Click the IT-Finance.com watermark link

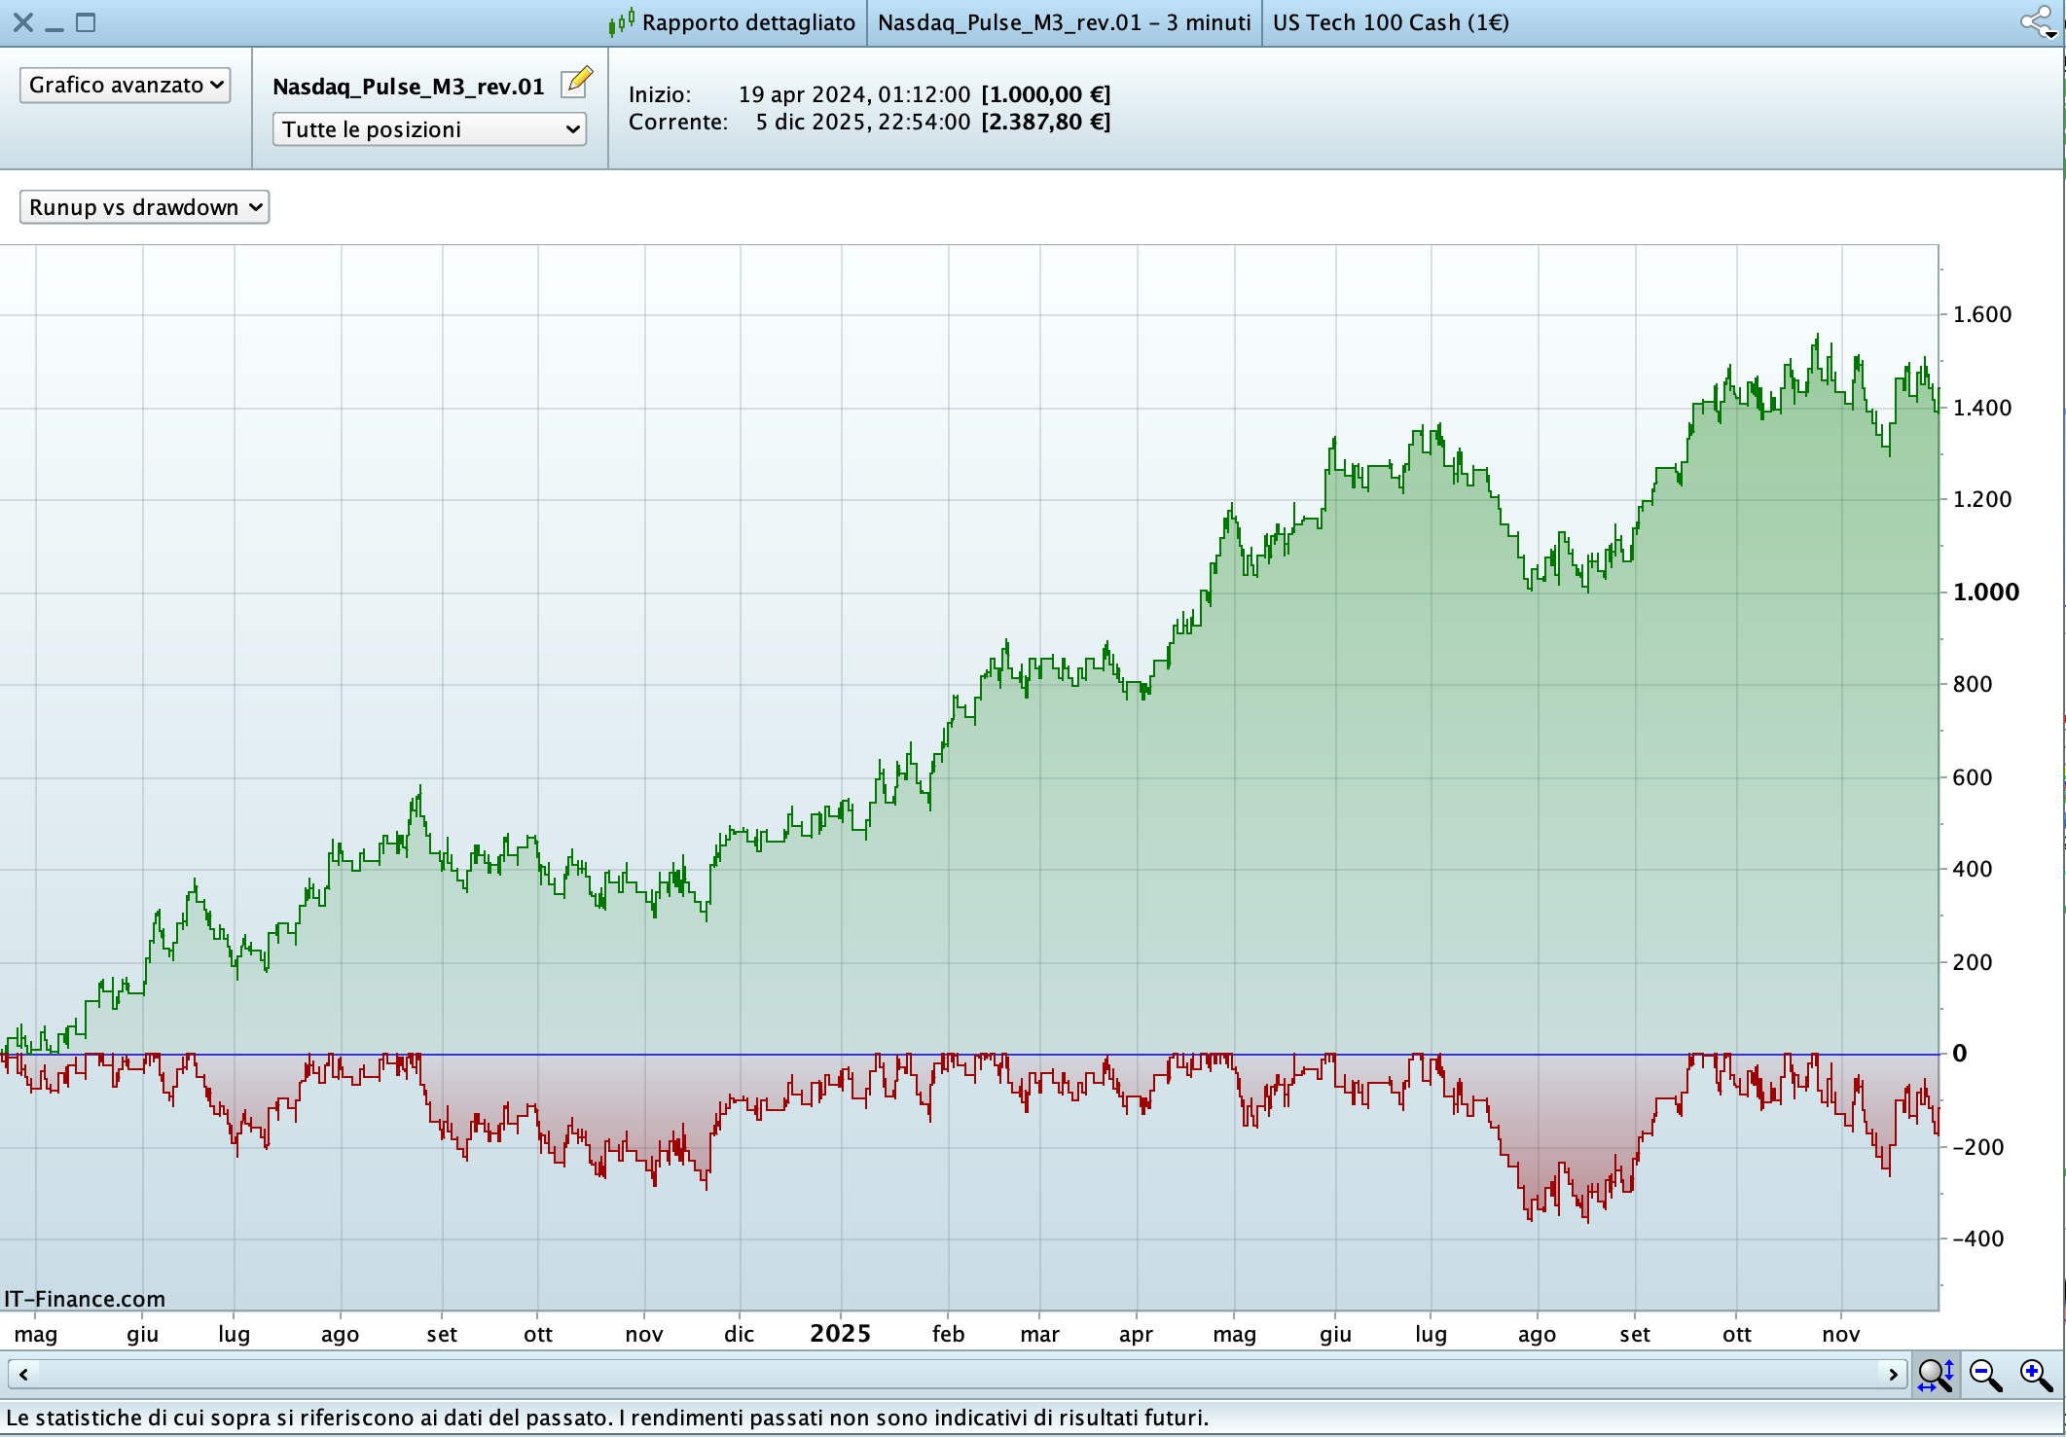point(85,1299)
